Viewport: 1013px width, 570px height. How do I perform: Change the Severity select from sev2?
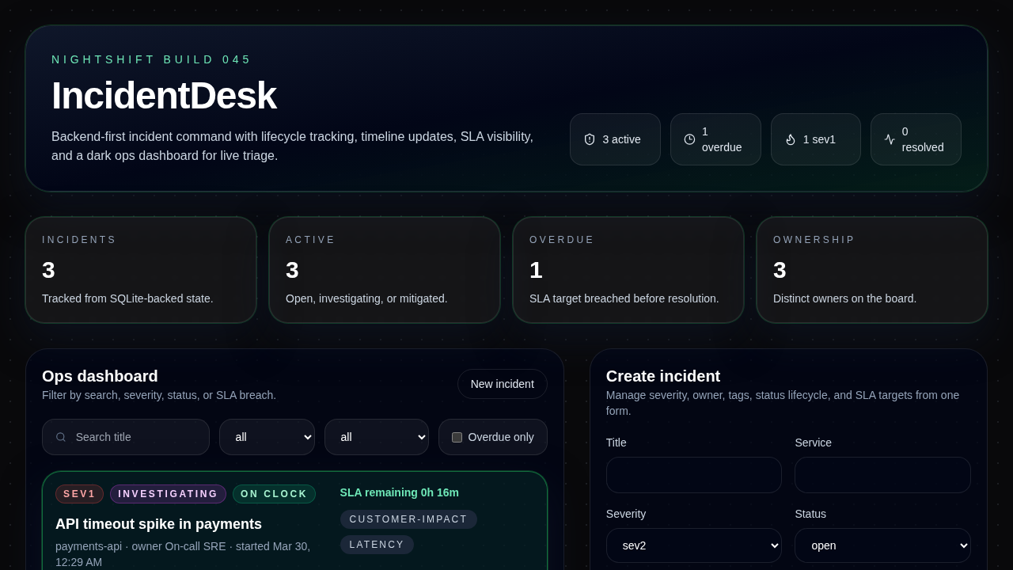click(x=694, y=545)
